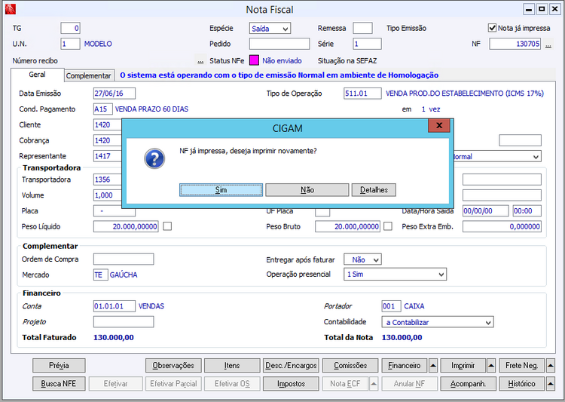
Task: Open Detalhes in the CIGAM dialog
Action: pos(374,190)
